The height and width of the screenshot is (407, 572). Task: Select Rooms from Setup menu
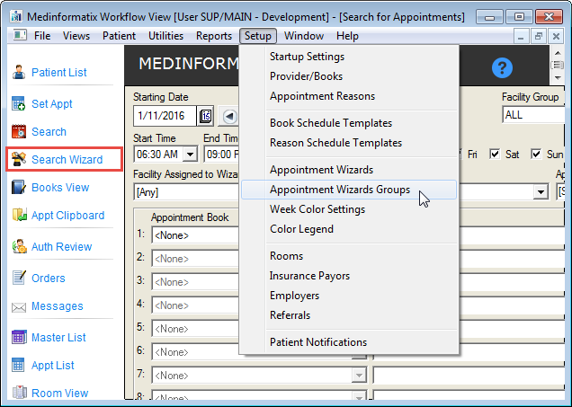(x=349, y=256)
